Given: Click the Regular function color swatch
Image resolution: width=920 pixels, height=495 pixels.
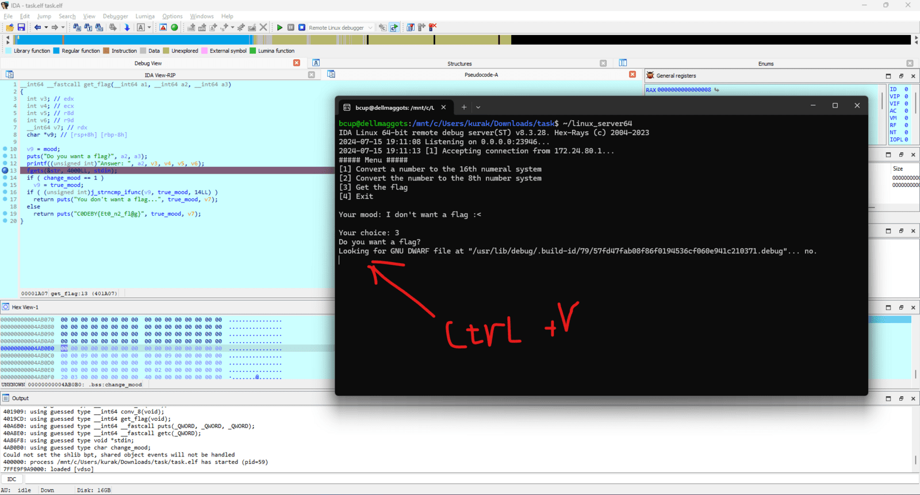Looking at the screenshot, I should pyautogui.click(x=56, y=51).
